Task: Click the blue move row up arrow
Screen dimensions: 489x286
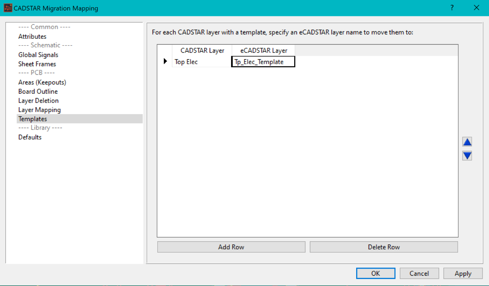Action: [467, 142]
